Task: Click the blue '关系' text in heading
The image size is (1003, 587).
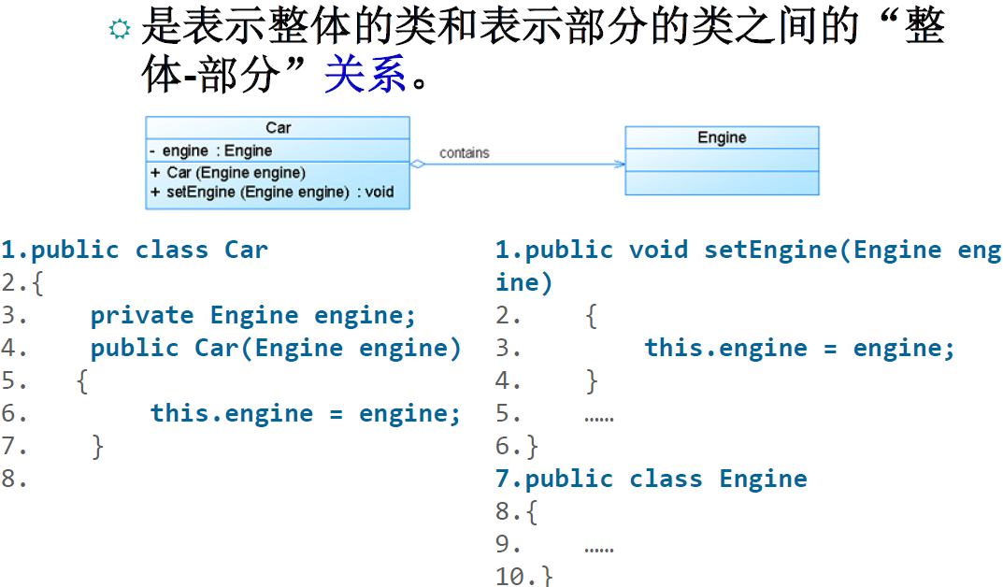Action: click(x=365, y=74)
